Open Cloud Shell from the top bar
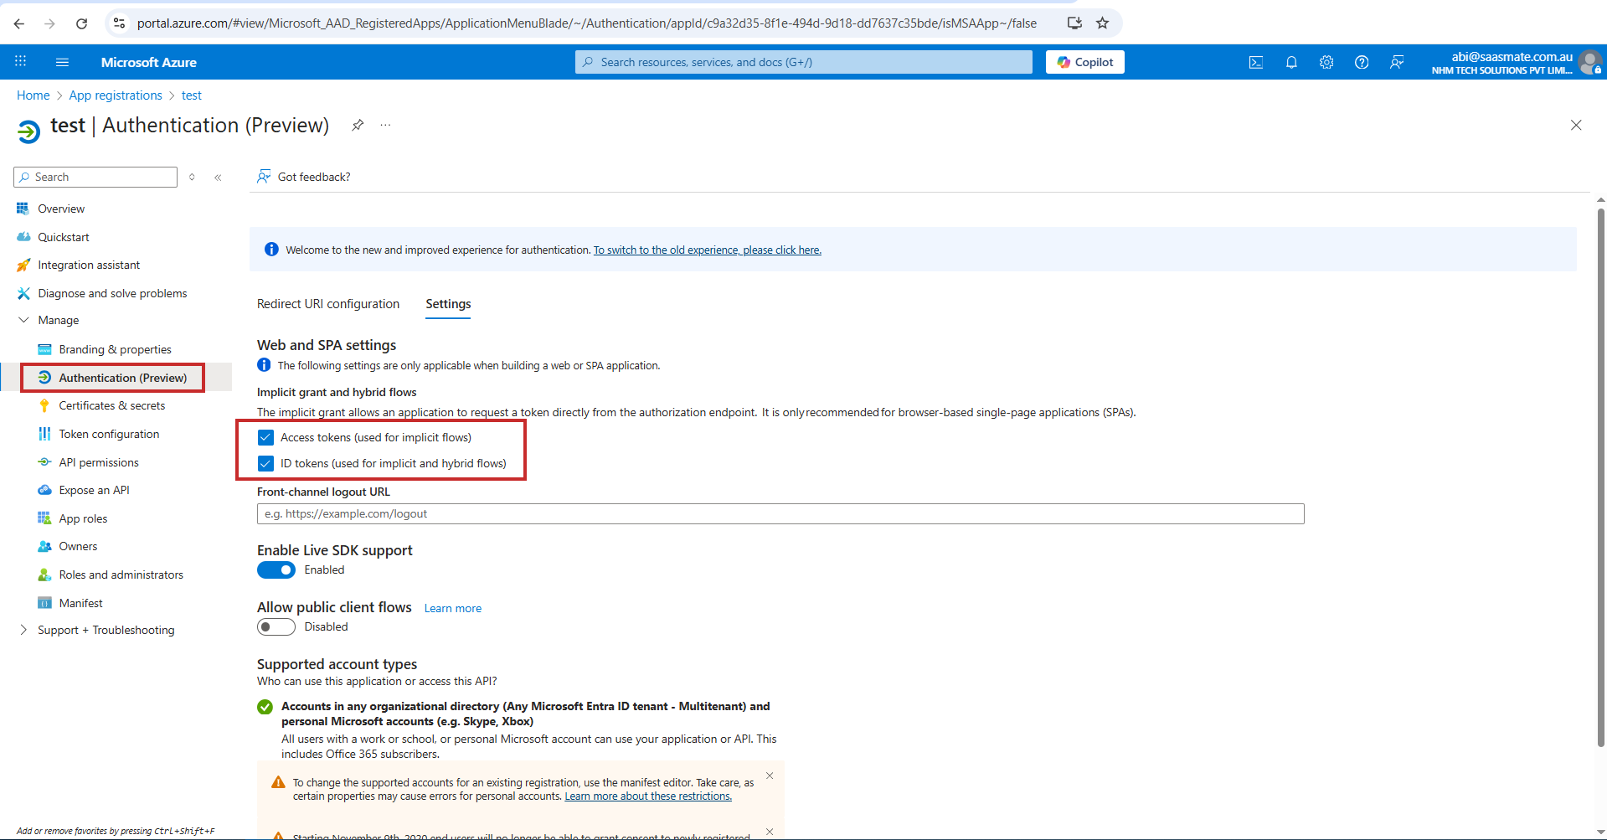Viewport: 1607px width, 840px height. pyautogui.click(x=1255, y=62)
